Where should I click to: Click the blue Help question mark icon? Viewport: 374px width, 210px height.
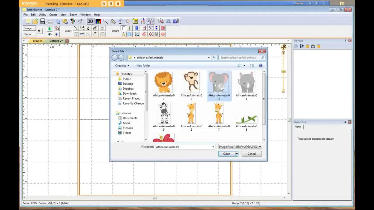pos(261,66)
